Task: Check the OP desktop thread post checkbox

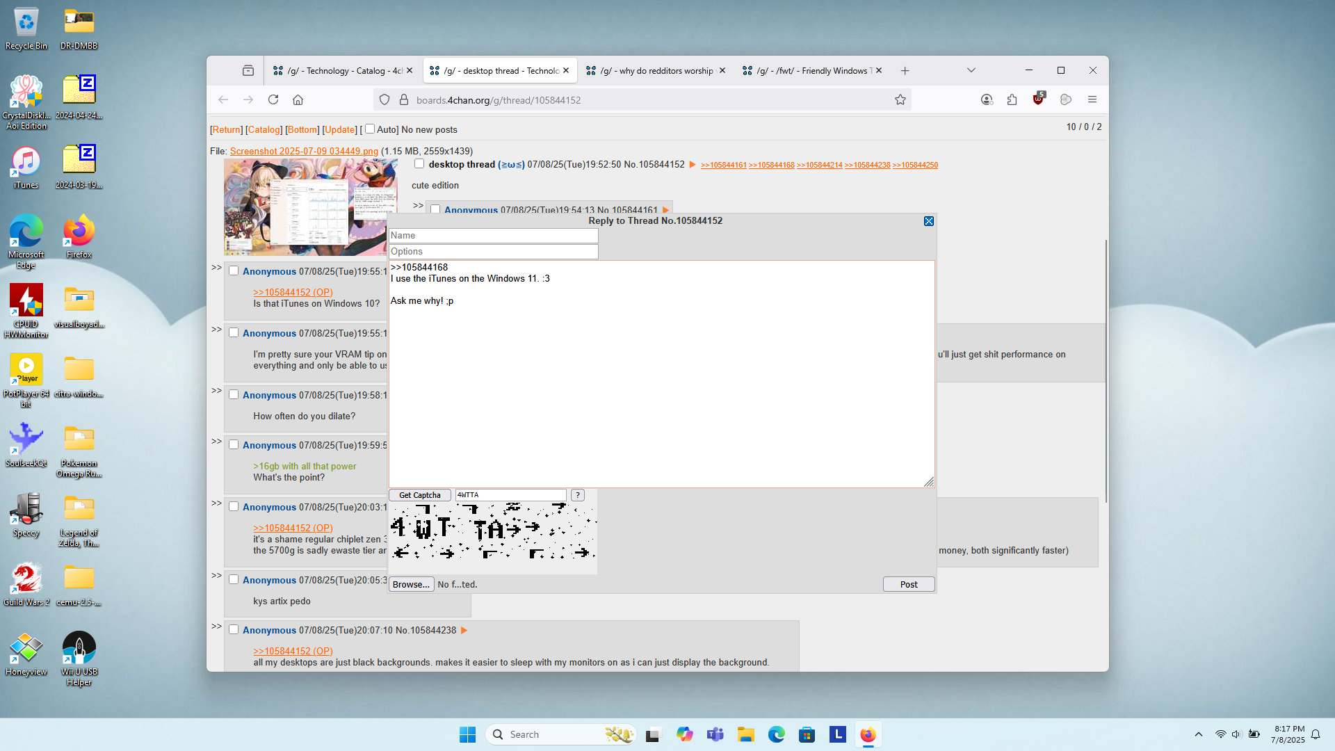Action: pyautogui.click(x=419, y=164)
